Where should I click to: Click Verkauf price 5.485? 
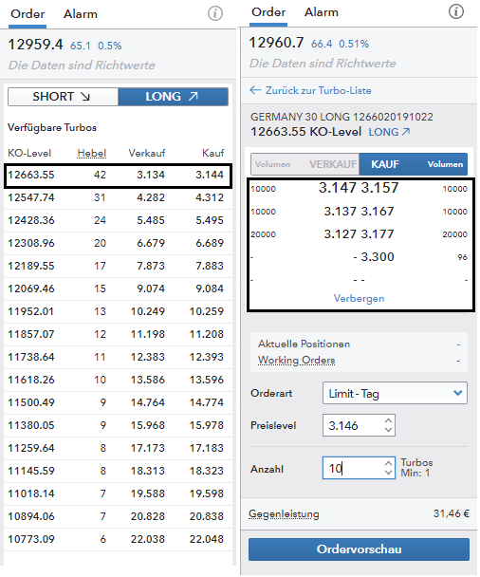[151, 221]
